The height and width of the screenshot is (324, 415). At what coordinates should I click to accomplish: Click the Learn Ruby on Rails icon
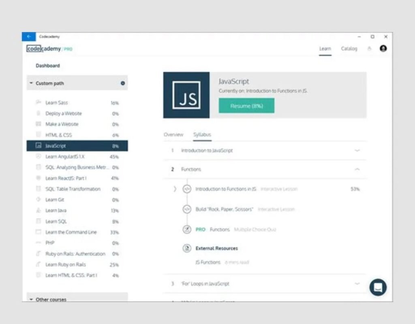coord(39,264)
